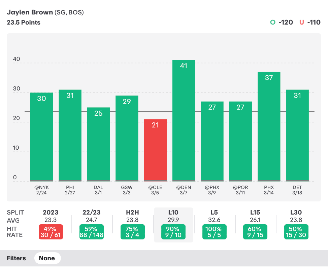Click the 2023 average value 23.3
Image resolution: width=328 pixels, height=267 pixels.
(51, 220)
